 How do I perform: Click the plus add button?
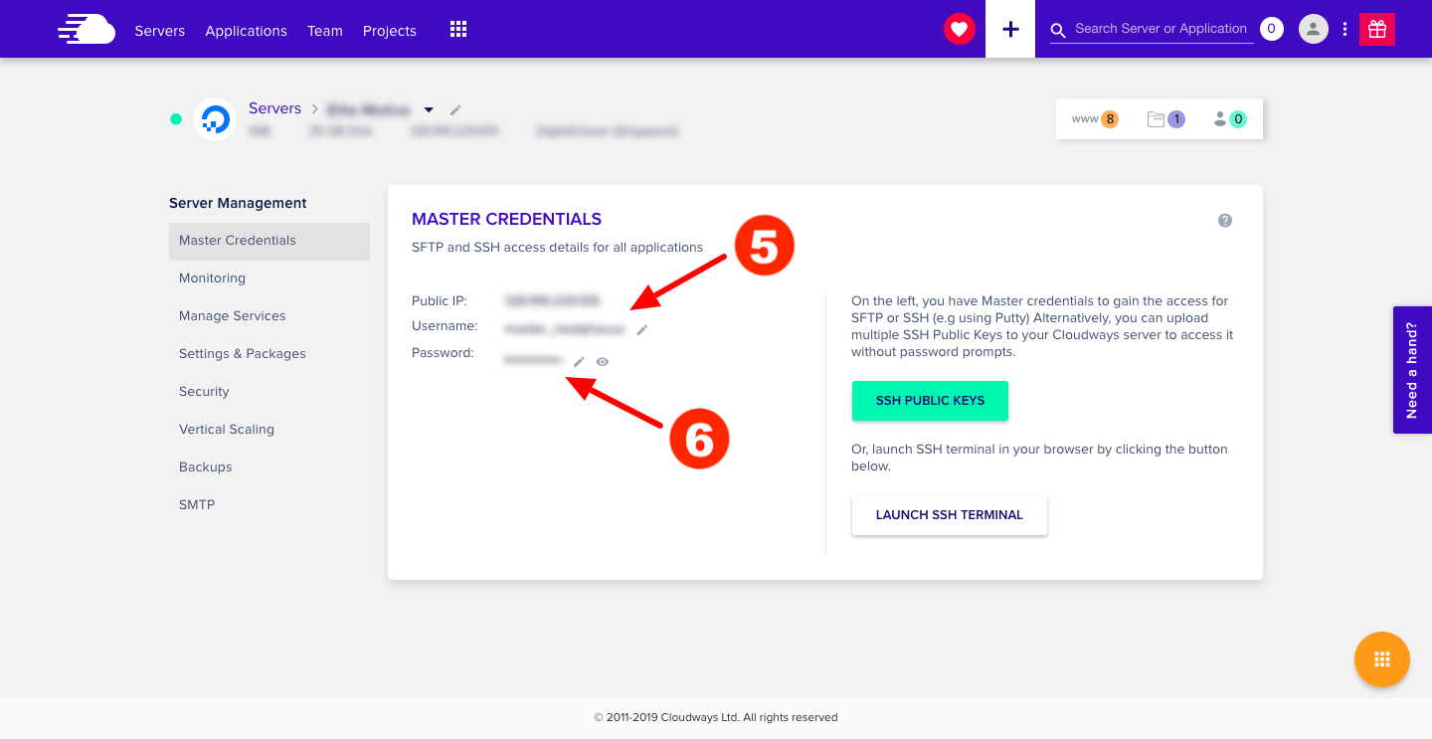[x=1010, y=30]
